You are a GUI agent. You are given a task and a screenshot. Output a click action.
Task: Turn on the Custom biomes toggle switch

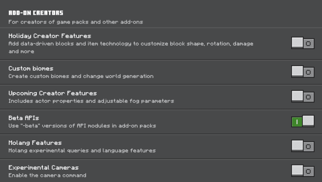(303, 72)
